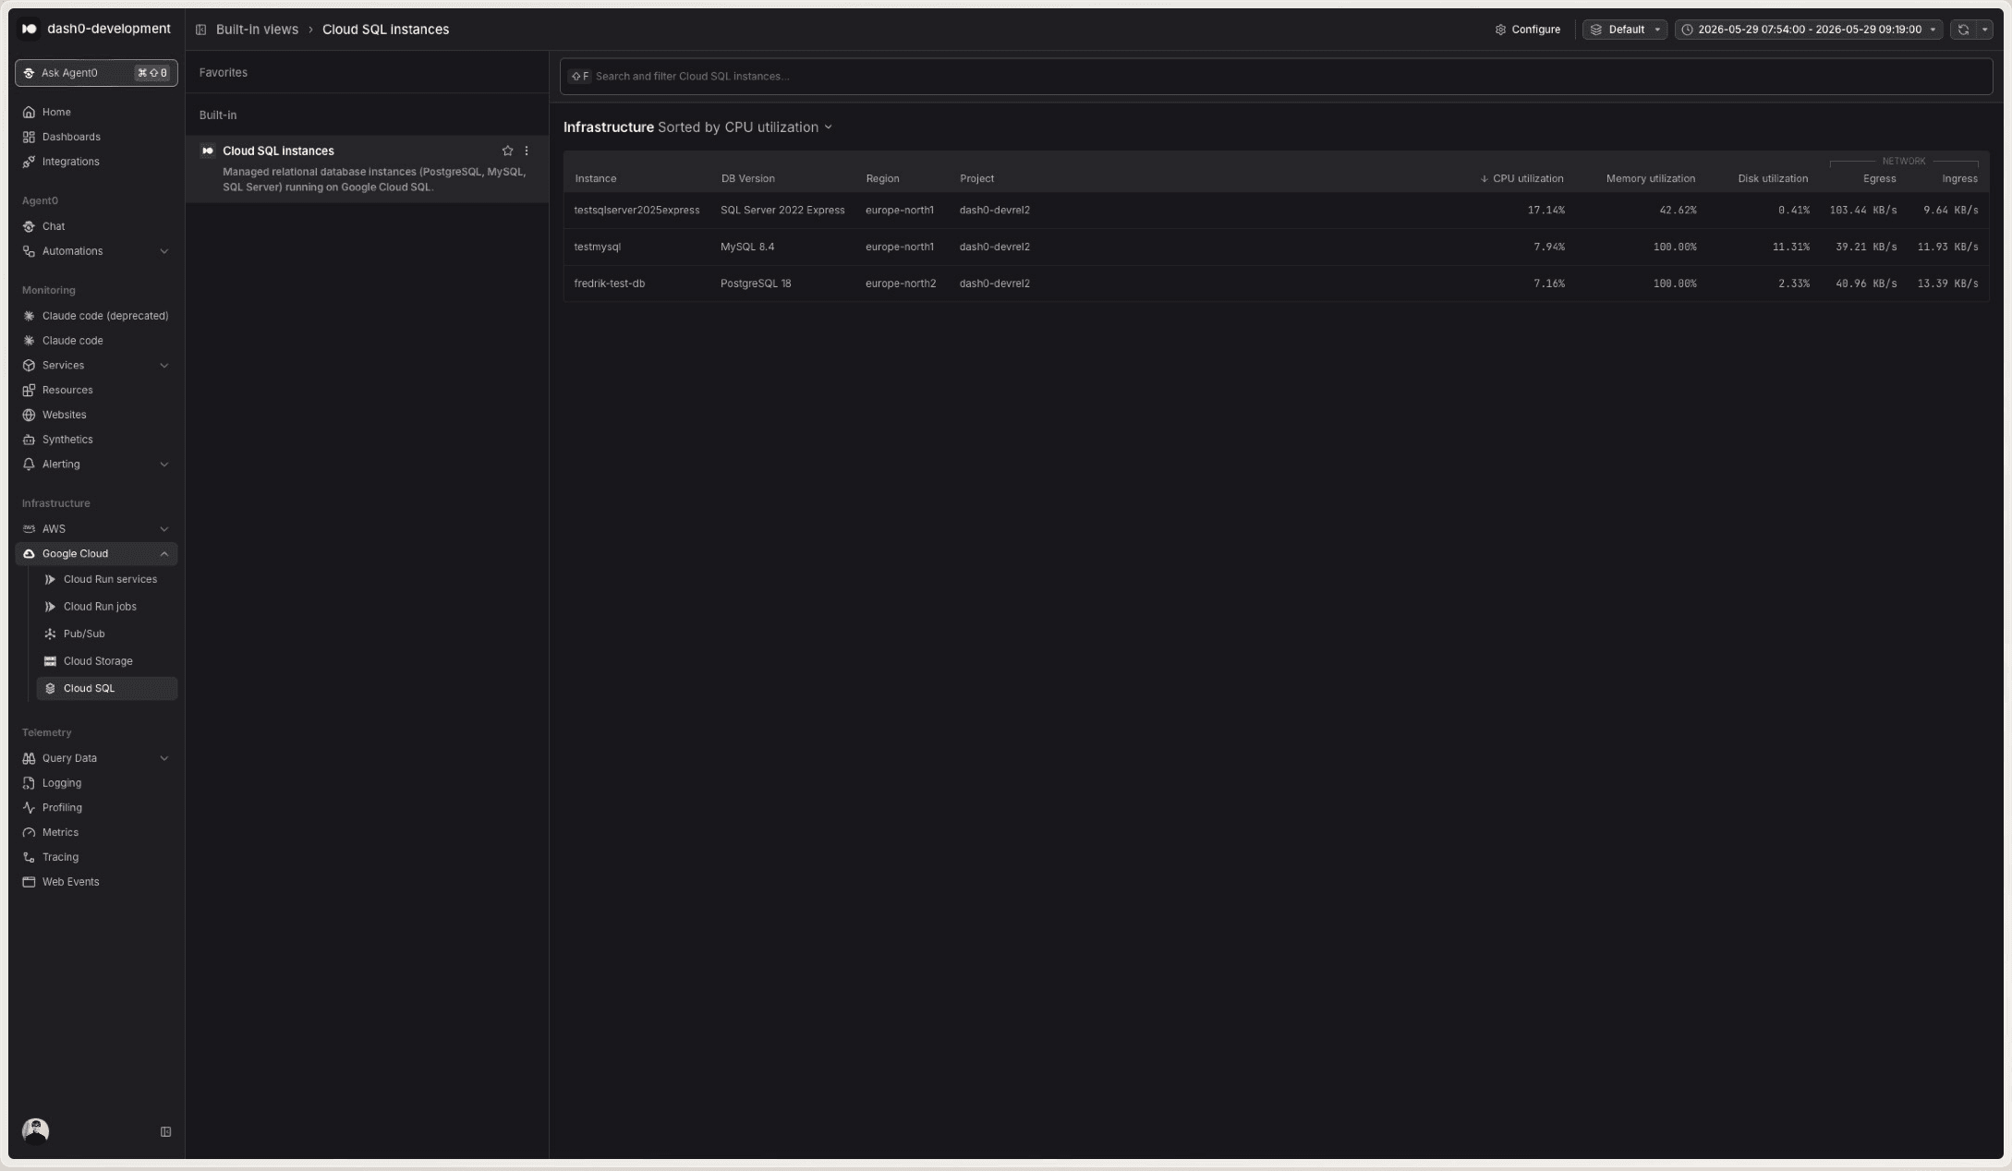Click the refresh icon in top bar
Image resolution: width=2012 pixels, height=1171 pixels.
click(1963, 30)
